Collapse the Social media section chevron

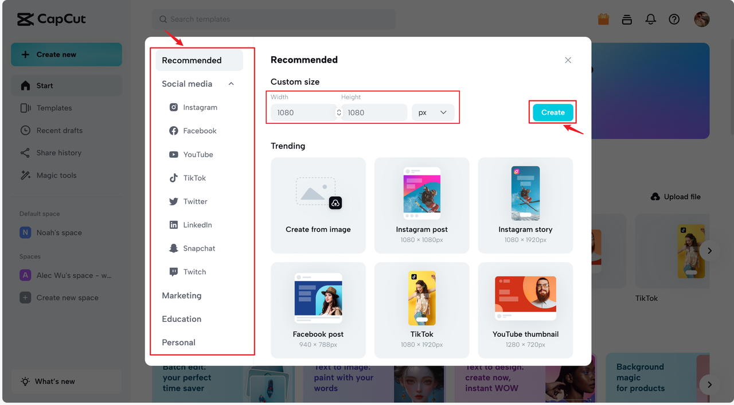[x=231, y=84]
